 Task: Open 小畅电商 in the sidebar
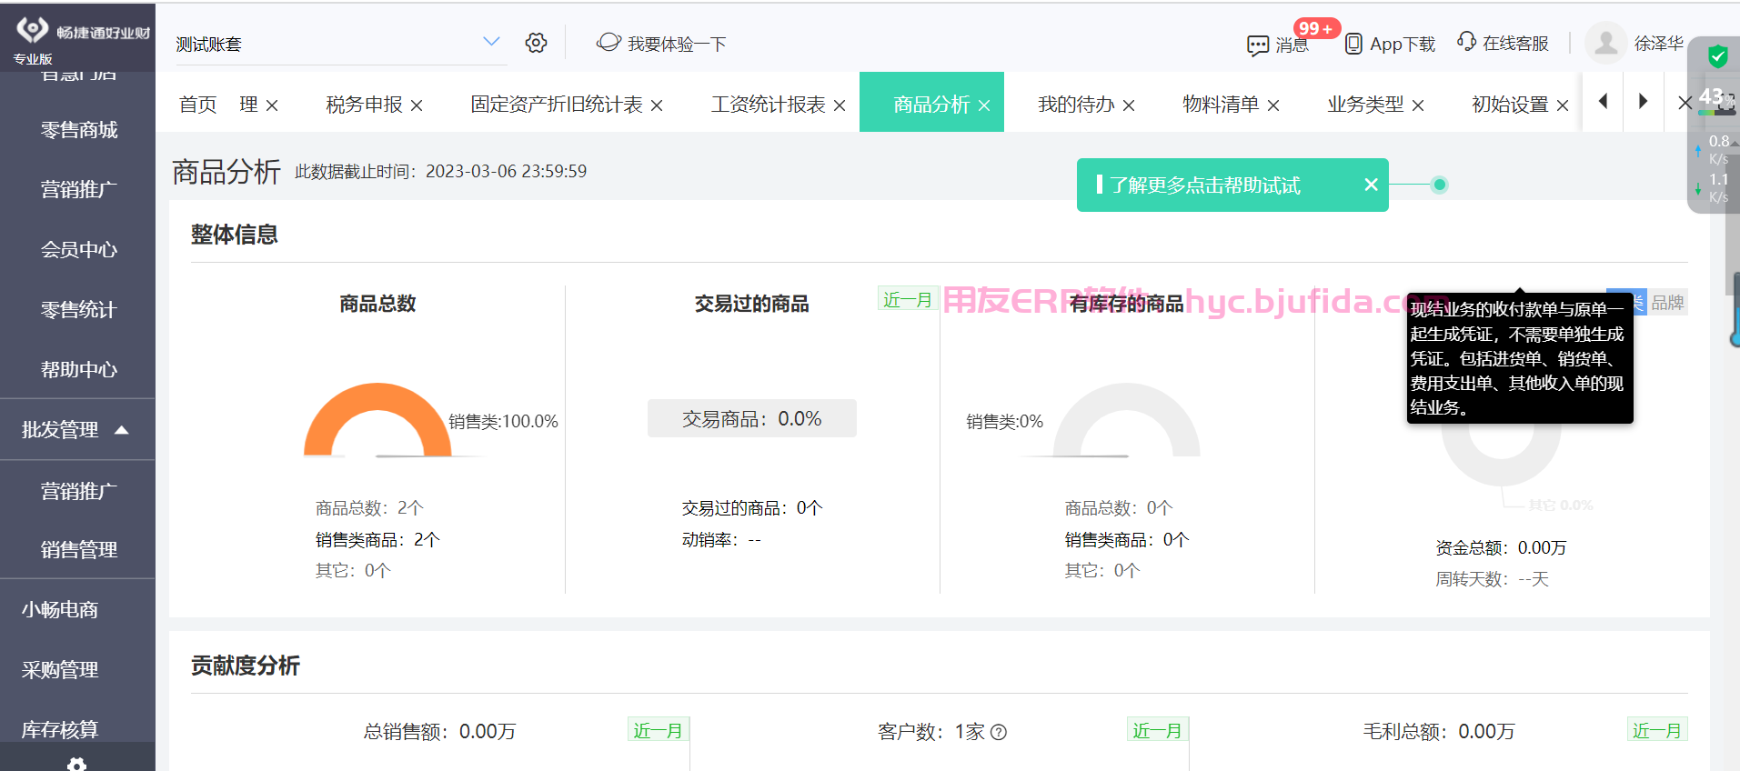point(60,609)
